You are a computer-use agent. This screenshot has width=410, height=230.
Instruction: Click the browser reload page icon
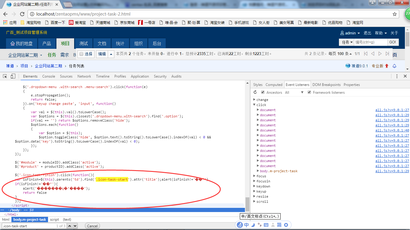[22, 14]
